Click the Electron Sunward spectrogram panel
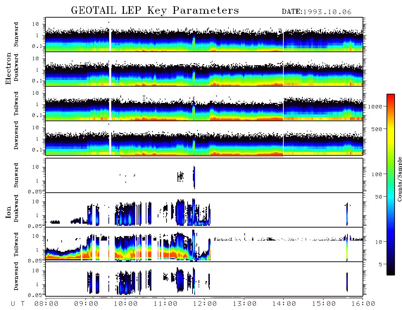This screenshot has height=310, width=402. point(204,35)
